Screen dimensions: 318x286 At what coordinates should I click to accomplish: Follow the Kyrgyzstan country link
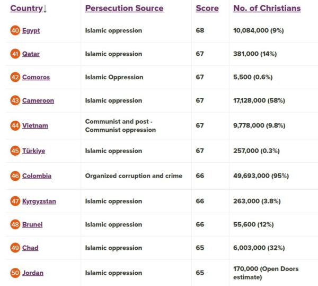(x=39, y=201)
